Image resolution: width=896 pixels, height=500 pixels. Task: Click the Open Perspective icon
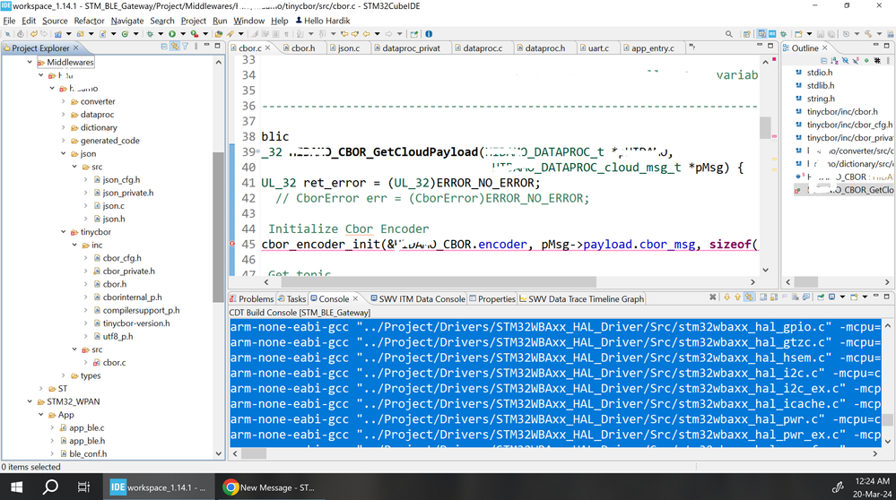point(747,34)
